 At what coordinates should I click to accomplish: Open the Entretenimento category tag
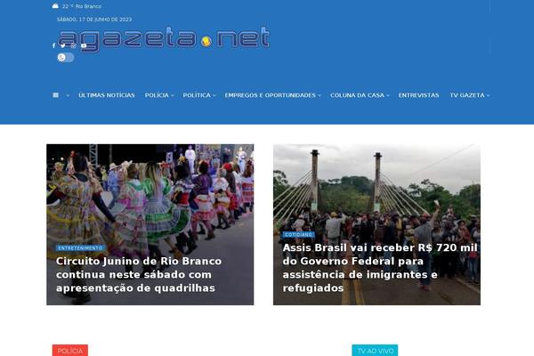pos(80,248)
